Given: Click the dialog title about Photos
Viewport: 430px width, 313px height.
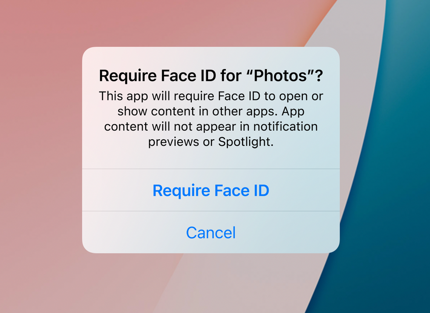Looking at the screenshot, I should pos(211,75).
